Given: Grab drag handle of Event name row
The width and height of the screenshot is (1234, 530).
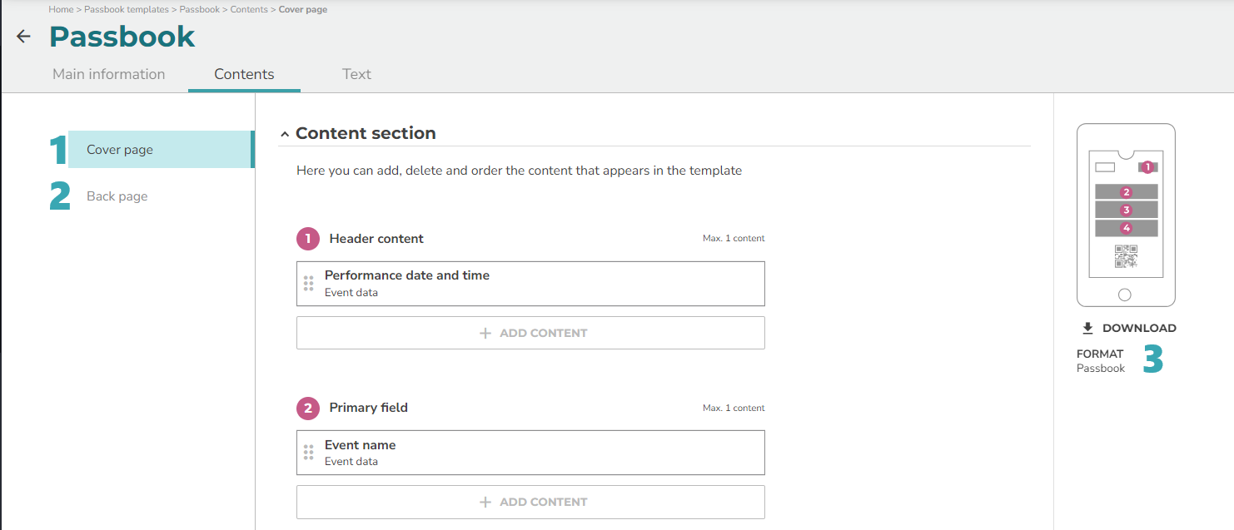Looking at the screenshot, I should (x=309, y=453).
